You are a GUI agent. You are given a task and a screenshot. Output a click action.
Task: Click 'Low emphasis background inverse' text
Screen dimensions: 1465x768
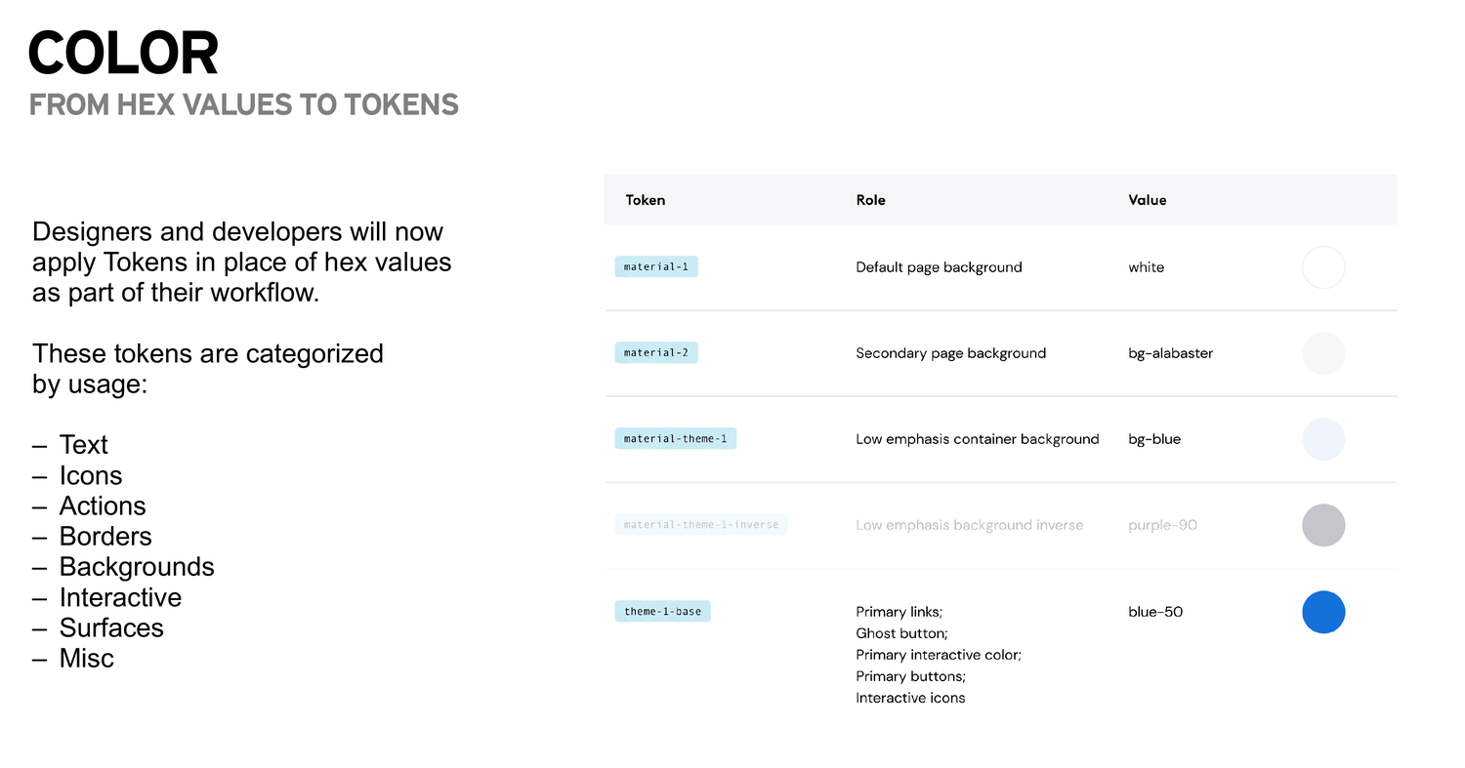click(969, 525)
